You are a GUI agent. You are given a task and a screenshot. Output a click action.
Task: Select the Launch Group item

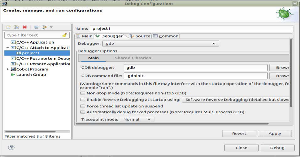coord(31,75)
